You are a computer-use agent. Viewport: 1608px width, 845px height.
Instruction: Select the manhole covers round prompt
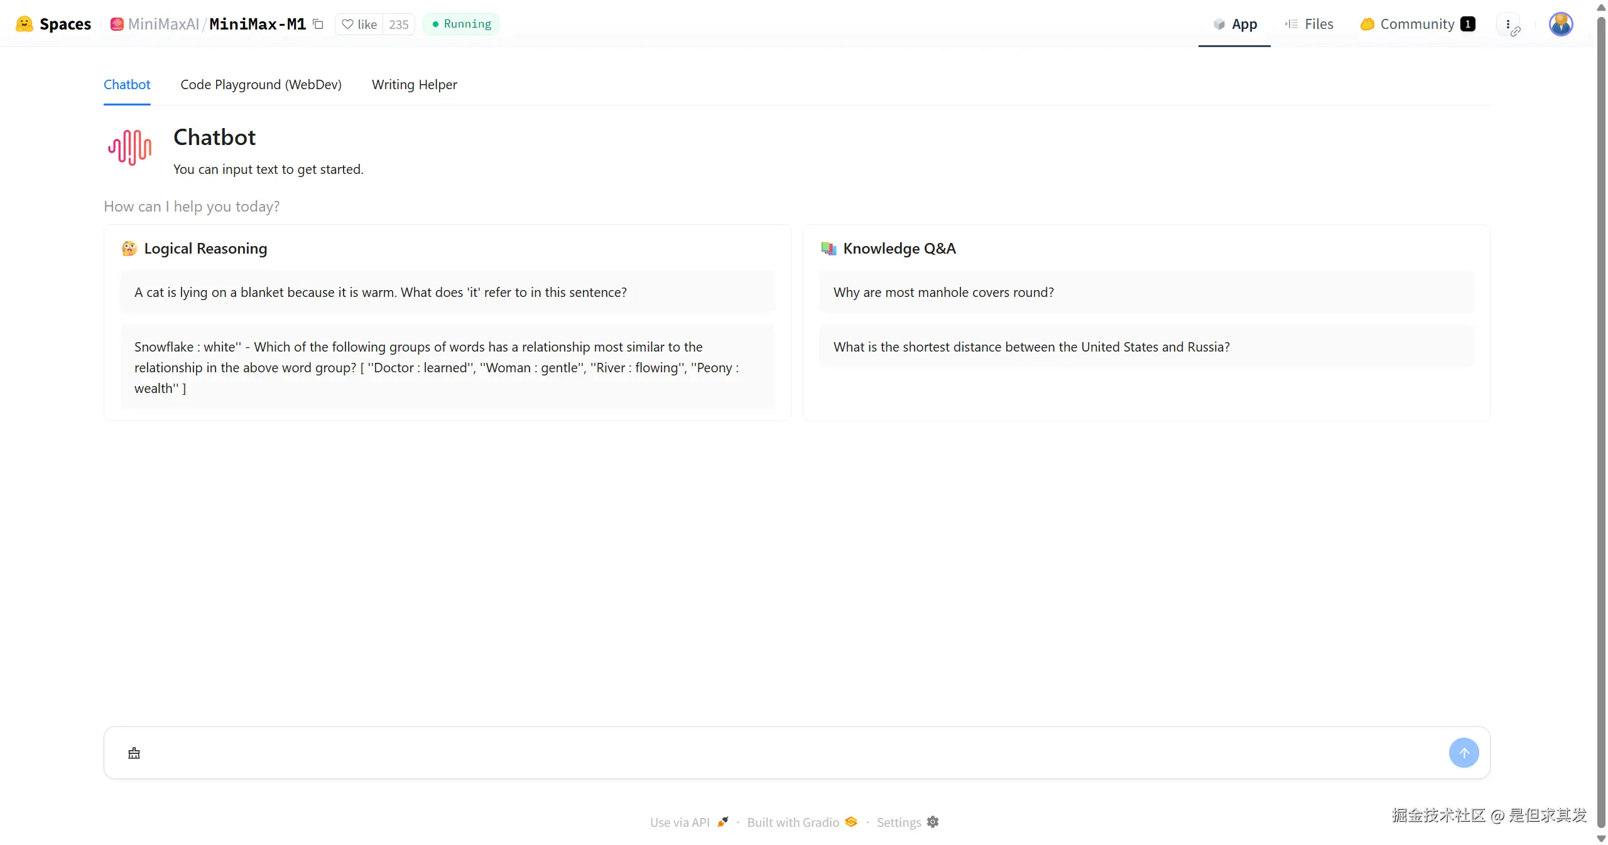[x=1146, y=292]
